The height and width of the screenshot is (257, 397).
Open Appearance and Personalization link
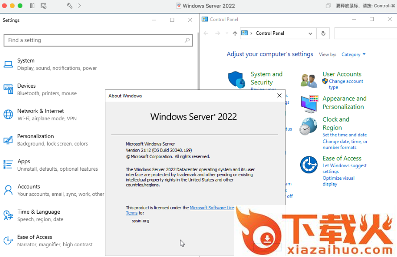click(x=344, y=102)
